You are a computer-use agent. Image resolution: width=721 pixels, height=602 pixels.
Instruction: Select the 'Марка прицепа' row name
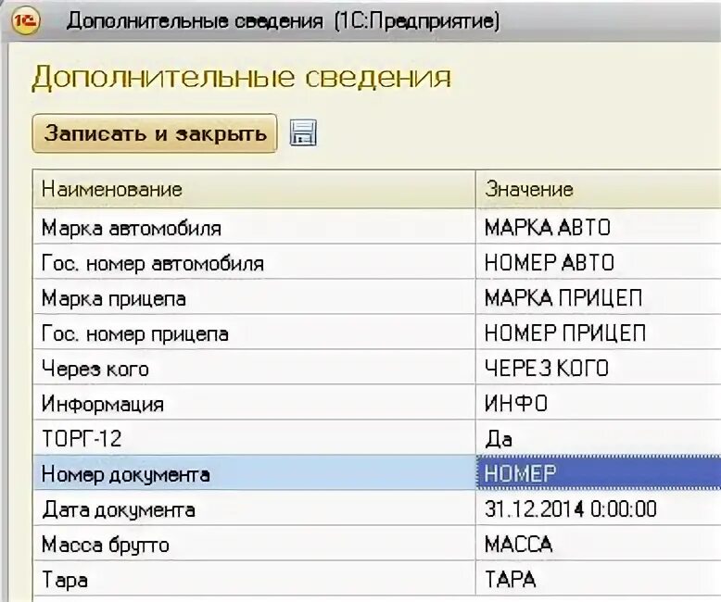pos(254,298)
